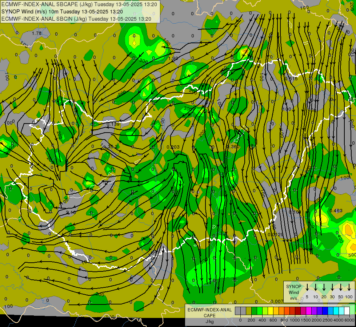The width and height of the screenshot is (356, 327).
Task: Click the 0.104 value on the map
Action: tap(295, 212)
